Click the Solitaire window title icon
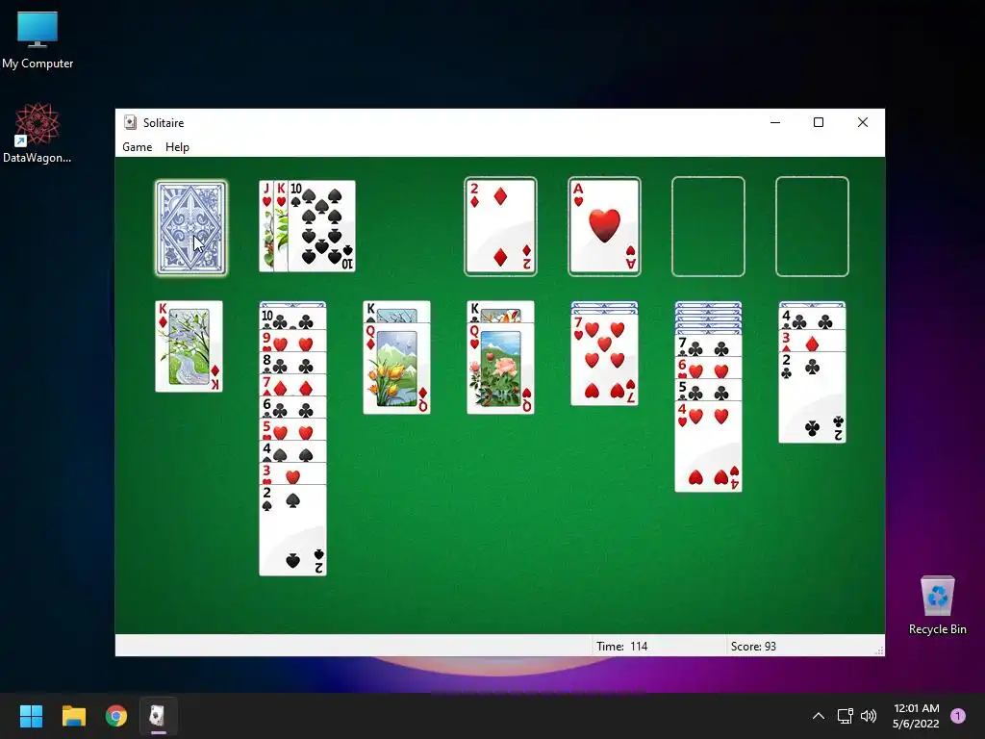 [130, 122]
